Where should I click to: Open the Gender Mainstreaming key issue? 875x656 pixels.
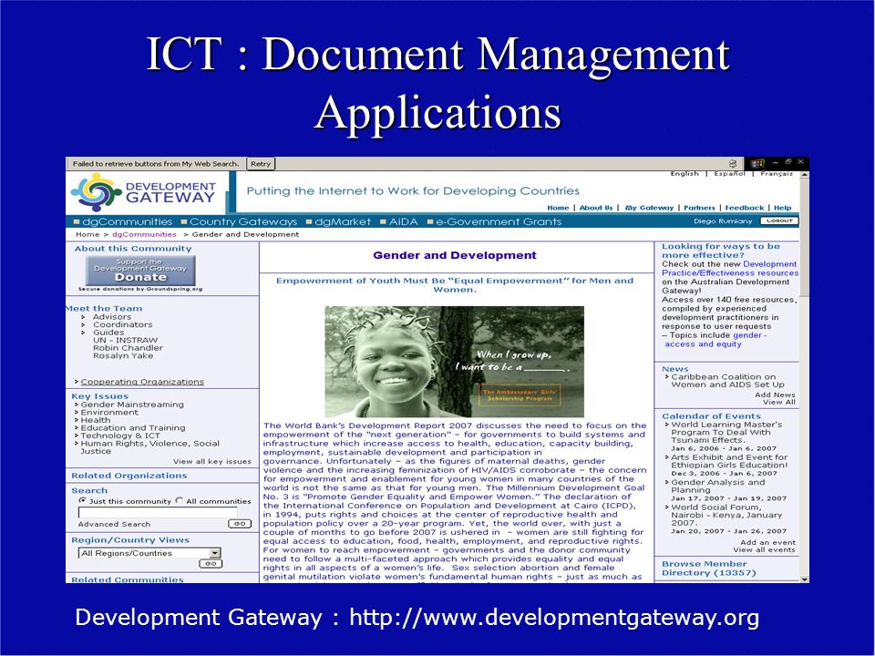pyautogui.click(x=132, y=405)
